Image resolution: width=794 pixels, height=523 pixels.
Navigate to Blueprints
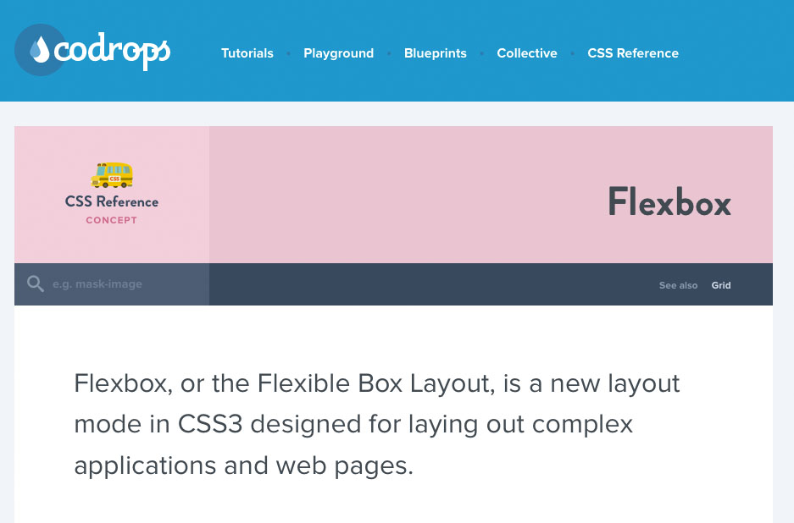pyautogui.click(x=435, y=53)
